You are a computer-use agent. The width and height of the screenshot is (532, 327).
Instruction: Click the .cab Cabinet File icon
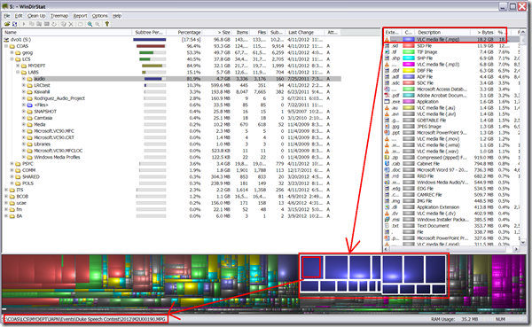[x=387, y=163]
